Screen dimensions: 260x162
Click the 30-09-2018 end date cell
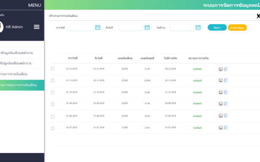[x=99, y=103]
